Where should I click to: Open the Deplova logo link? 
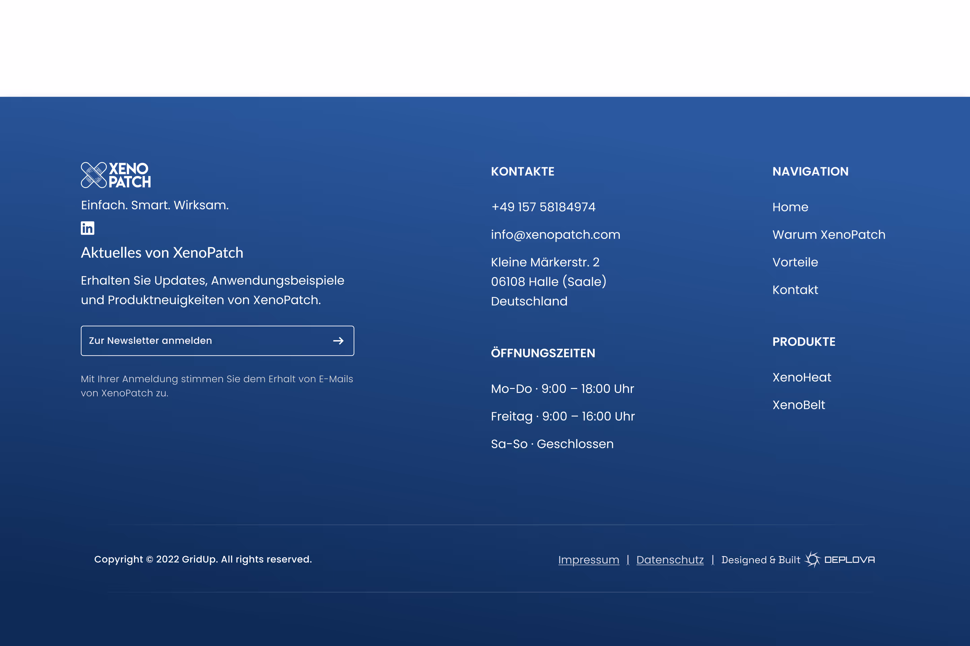(840, 560)
